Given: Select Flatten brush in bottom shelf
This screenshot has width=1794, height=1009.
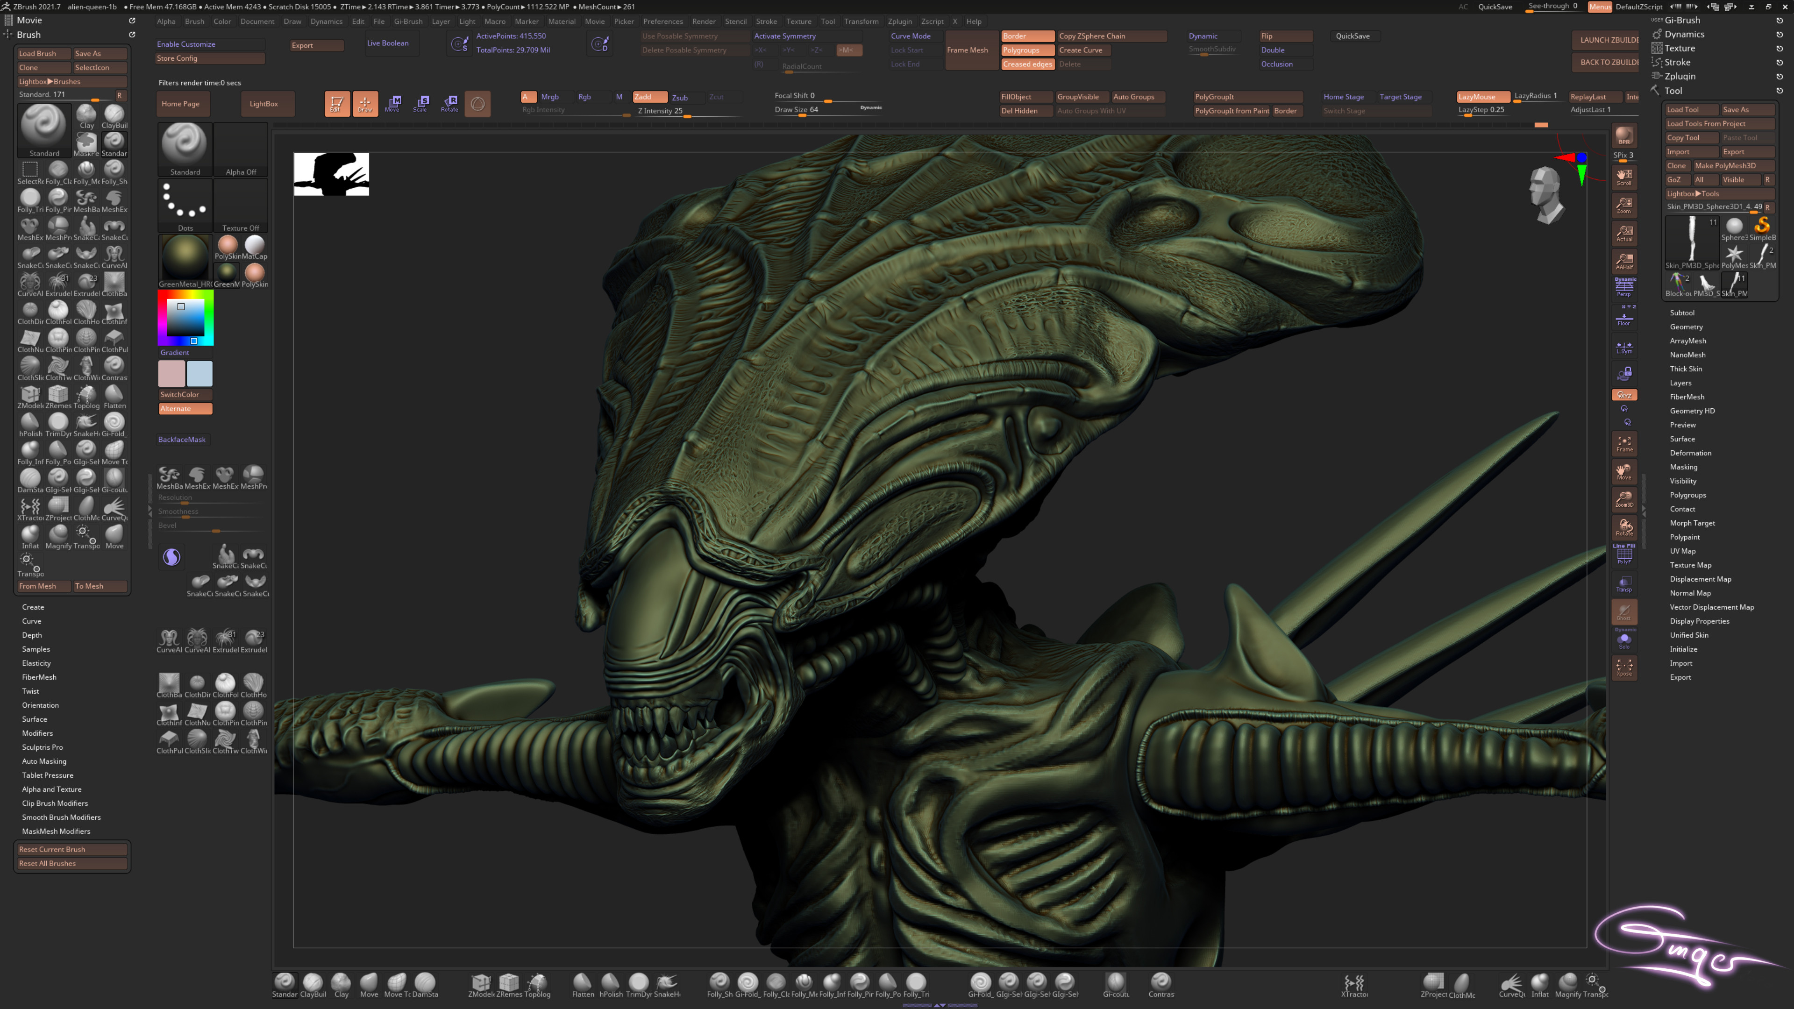Looking at the screenshot, I should click(583, 985).
